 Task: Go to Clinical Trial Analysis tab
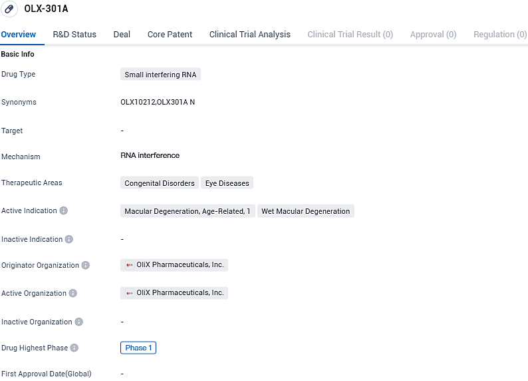pyautogui.click(x=249, y=35)
